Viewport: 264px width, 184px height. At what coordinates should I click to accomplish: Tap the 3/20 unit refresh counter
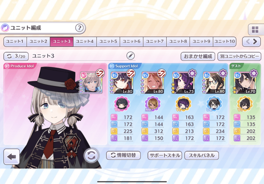pyautogui.click(x=16, y=56)
